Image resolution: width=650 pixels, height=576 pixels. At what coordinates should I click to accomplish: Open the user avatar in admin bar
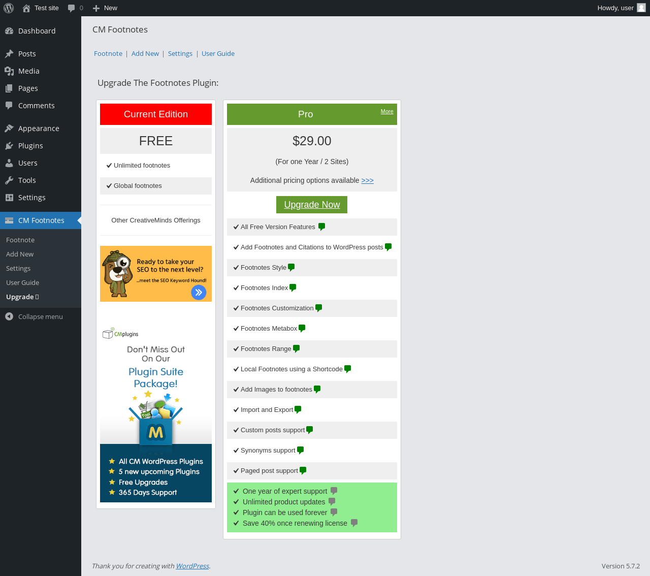pos(641,8)
